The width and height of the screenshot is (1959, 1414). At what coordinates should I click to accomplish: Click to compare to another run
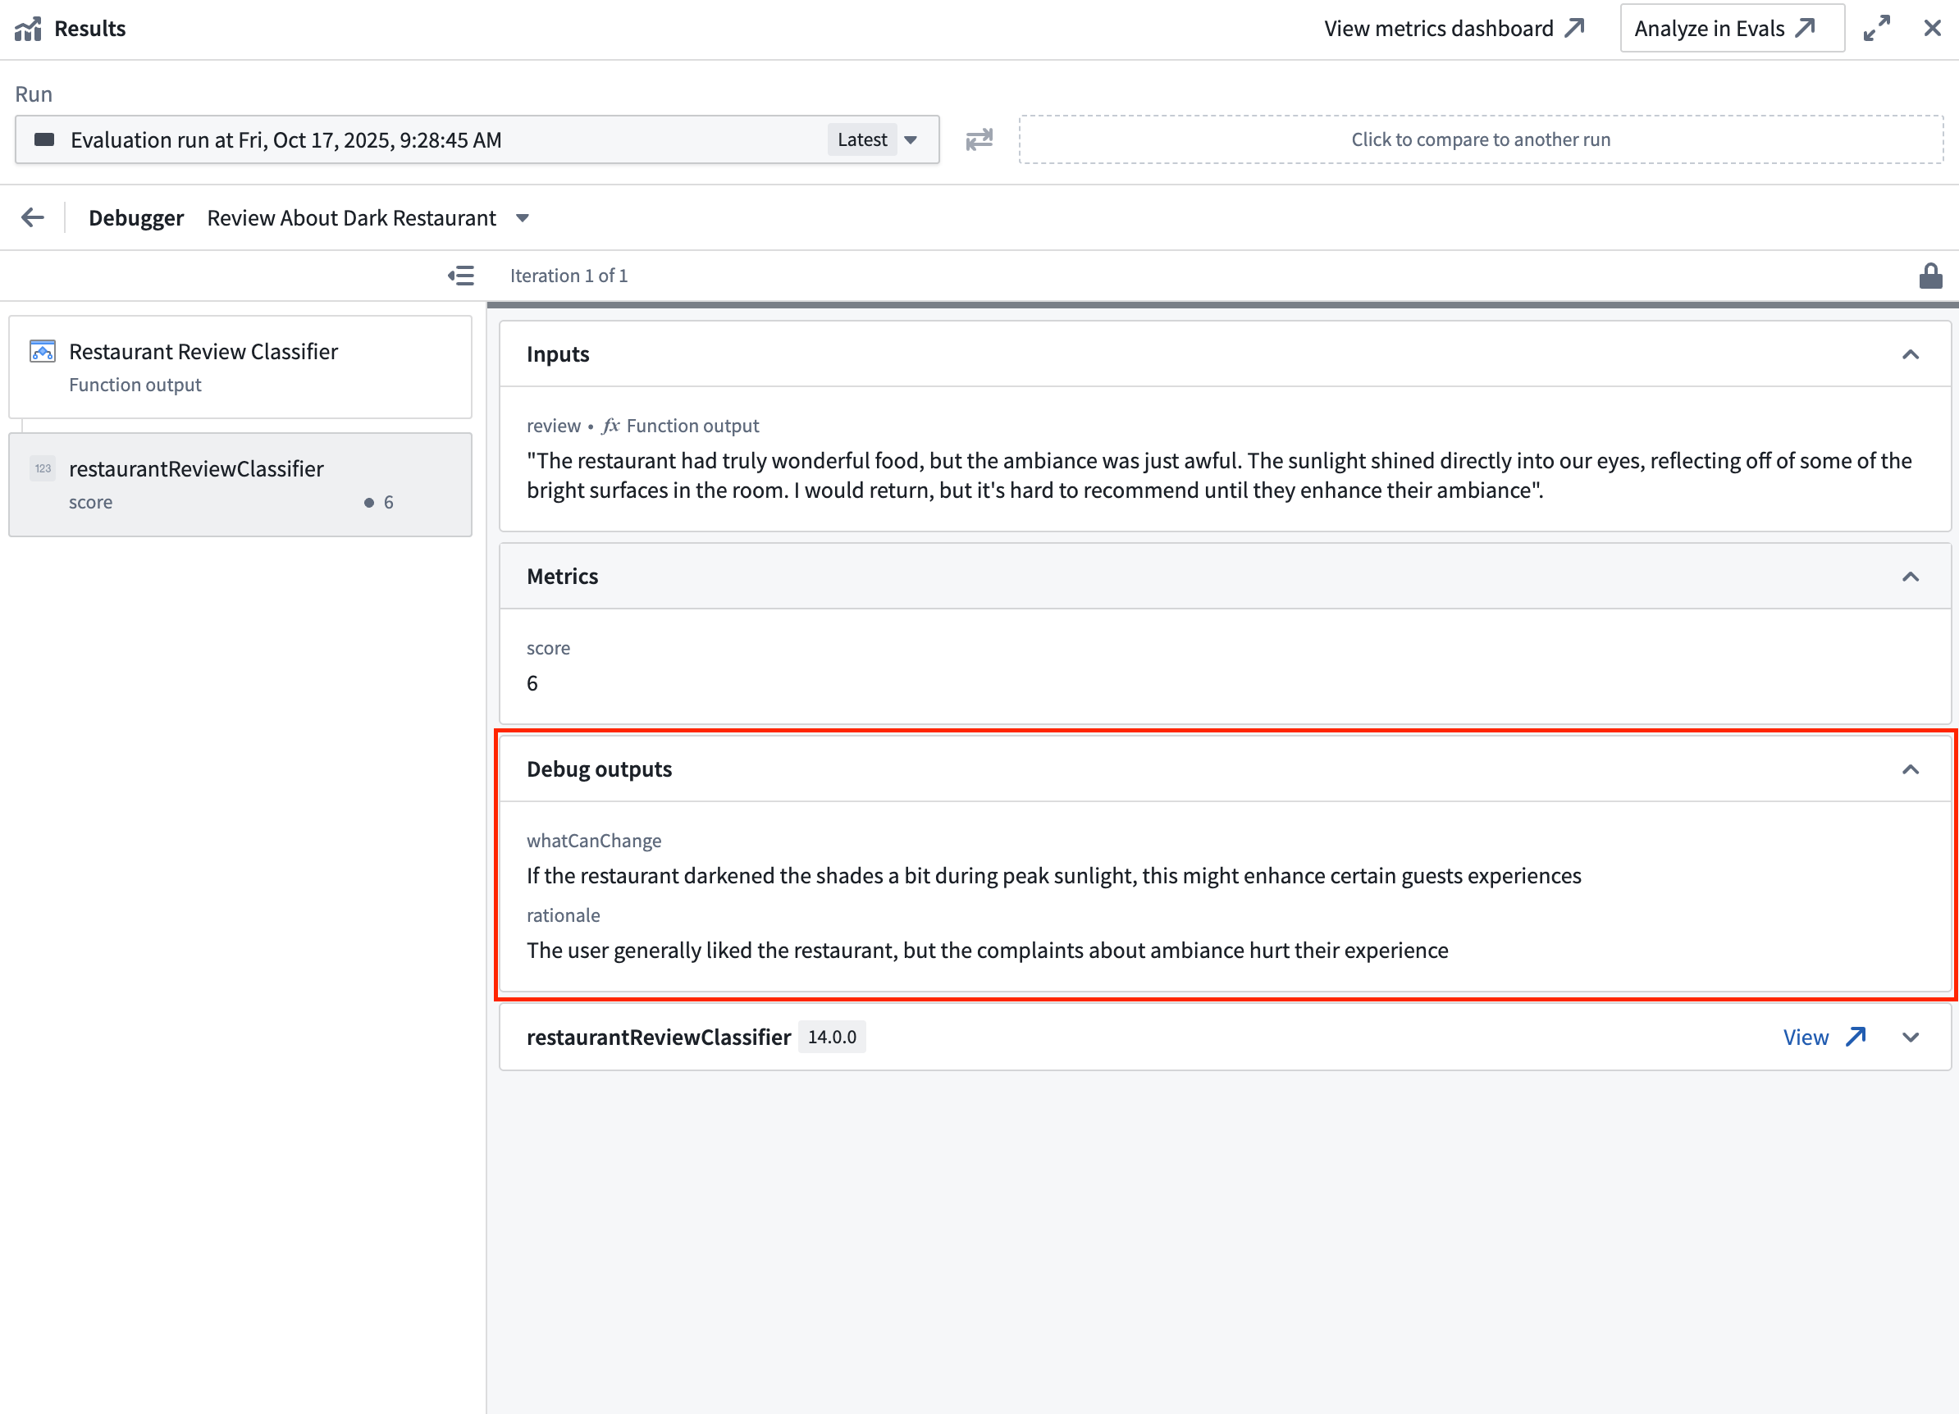click(1481, 139)
